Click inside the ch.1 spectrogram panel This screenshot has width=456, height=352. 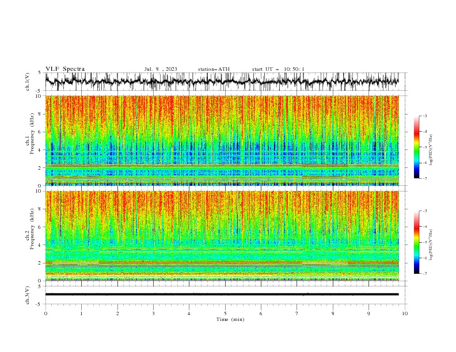pos(222,140)
